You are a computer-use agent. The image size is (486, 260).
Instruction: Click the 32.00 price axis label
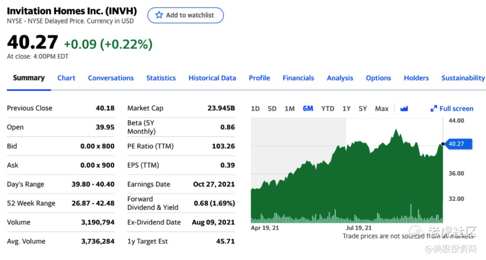(456, 199)
